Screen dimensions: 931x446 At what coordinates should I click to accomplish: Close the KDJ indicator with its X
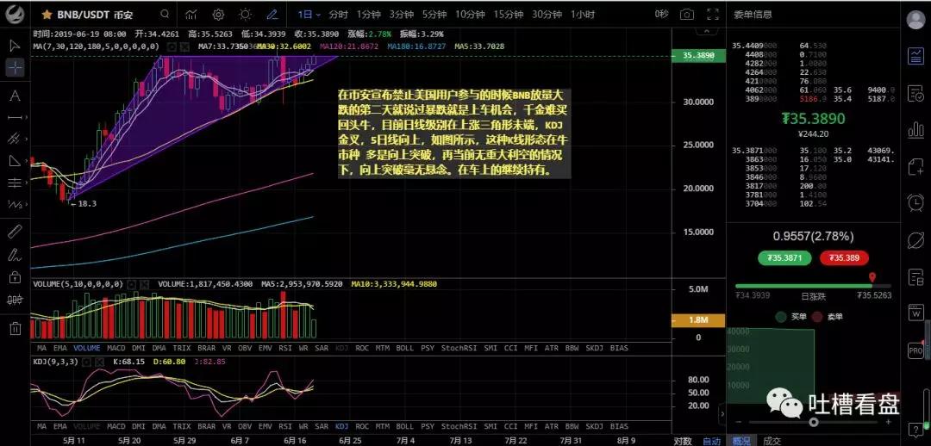[x=100, y=361]
